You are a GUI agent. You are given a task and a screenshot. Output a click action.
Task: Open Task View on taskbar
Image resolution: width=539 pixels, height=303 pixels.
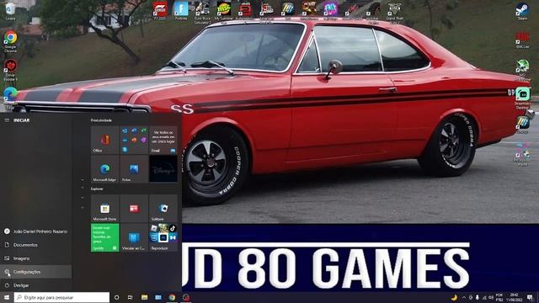click(131, 297)
